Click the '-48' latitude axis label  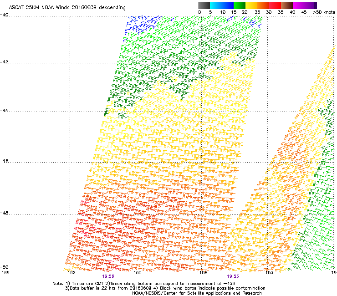click(x=4, y=213)
